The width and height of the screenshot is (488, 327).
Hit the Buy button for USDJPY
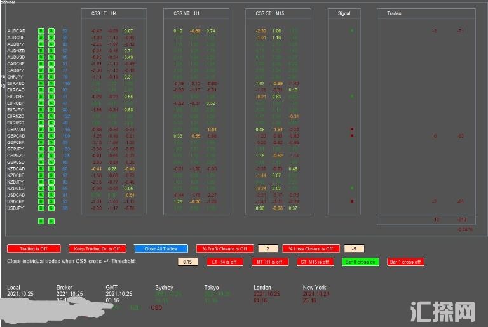pos(41,208)
